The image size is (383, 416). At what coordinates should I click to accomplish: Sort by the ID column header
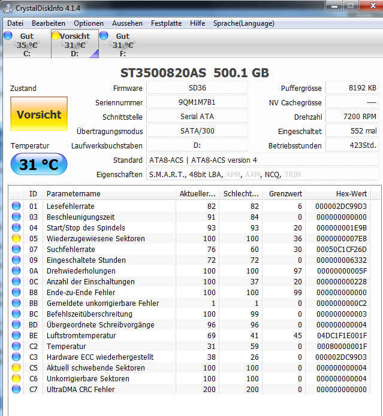click(x=33, y=194)
